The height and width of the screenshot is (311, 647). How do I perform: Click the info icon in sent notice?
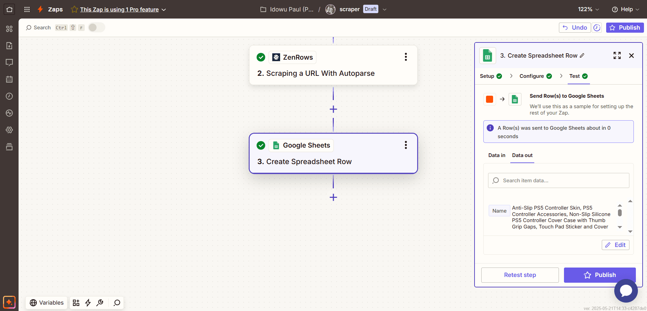[x=490, y=128]
